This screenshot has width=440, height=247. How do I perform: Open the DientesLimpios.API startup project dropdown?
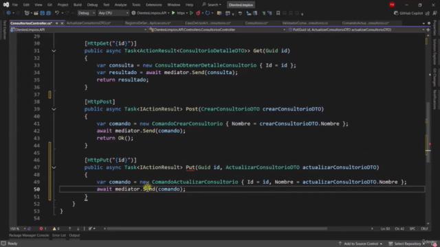click(x=153, y=13)
